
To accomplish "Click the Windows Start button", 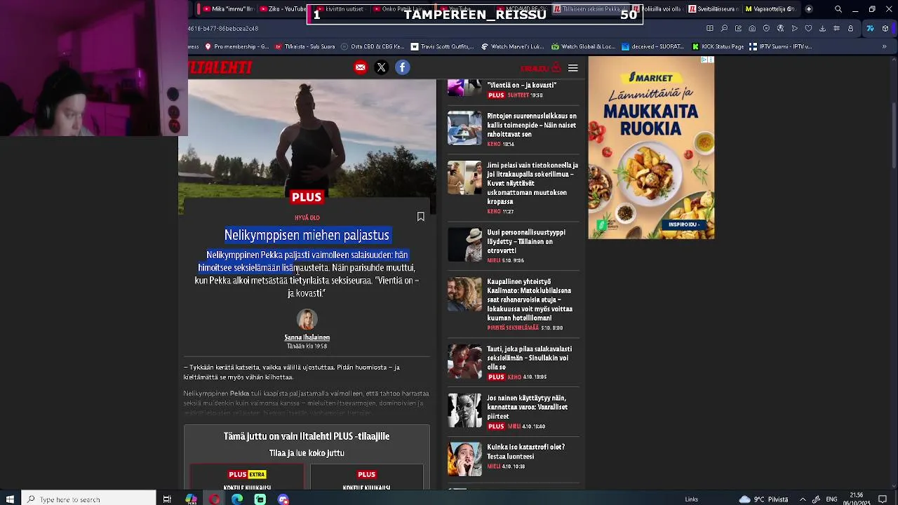I will click(10, 499).
